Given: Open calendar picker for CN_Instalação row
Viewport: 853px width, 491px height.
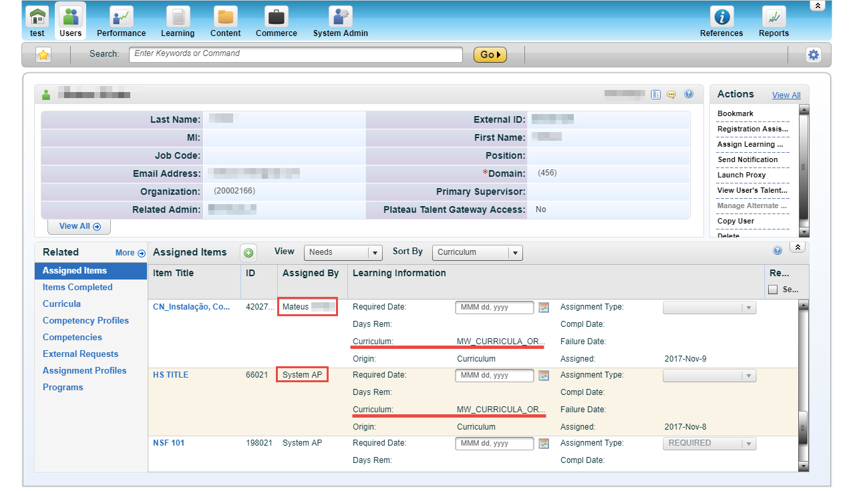Looking at the screenshot, I should point(544,308).
